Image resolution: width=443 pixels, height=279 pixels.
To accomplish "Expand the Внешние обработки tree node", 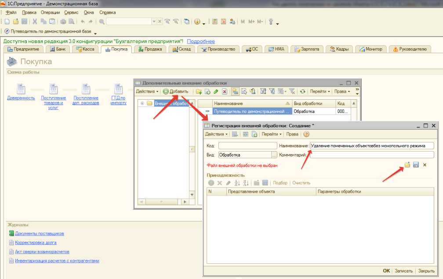I will coord(142,103).
